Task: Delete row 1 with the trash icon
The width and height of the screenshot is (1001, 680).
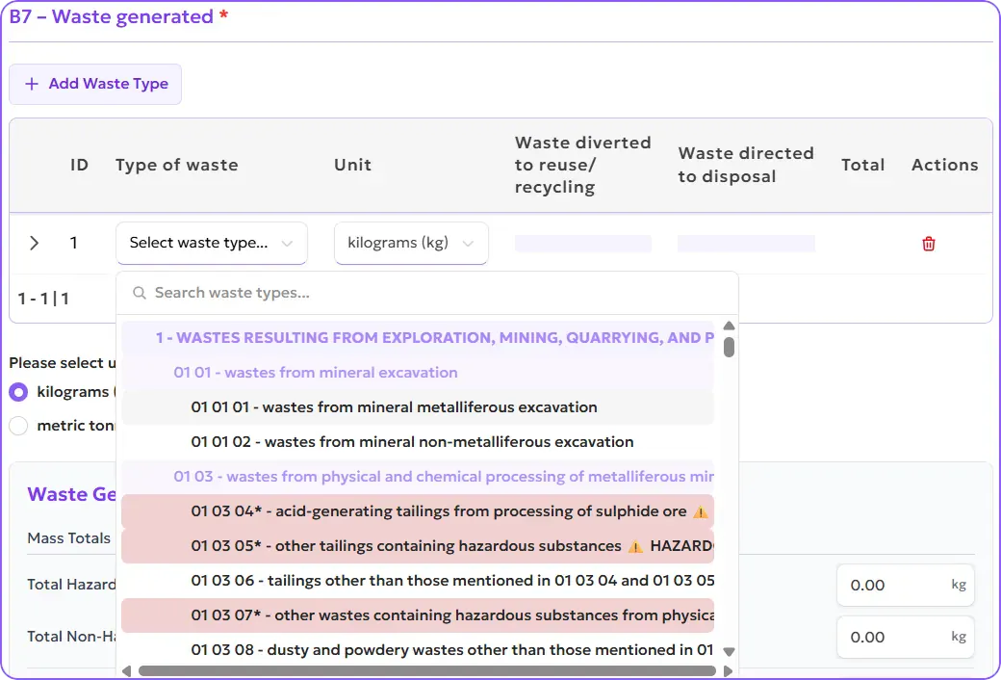Action: coord(928,244)
